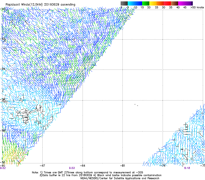Click the '15' legend scale label
This screenshot has height=180, width=205.
[x=142, y=7]
